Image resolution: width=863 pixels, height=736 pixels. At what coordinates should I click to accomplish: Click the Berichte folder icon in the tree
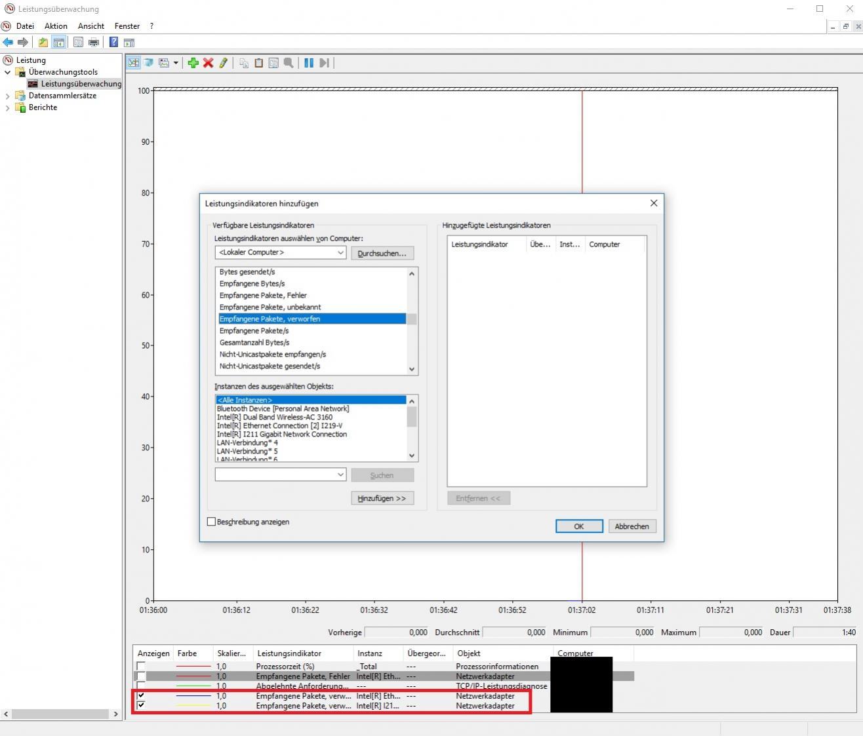pyautogui.click(x=20, y=107)
